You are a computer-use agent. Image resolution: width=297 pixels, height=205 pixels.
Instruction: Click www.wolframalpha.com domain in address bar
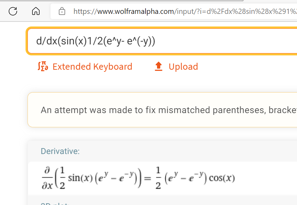click(x=135, y=11)
